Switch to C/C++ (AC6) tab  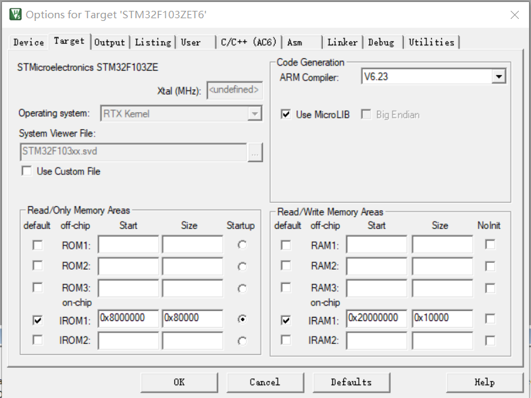pos(249,43)
